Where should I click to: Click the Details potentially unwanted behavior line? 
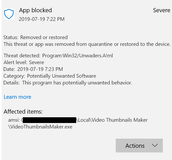click(68, 83)
